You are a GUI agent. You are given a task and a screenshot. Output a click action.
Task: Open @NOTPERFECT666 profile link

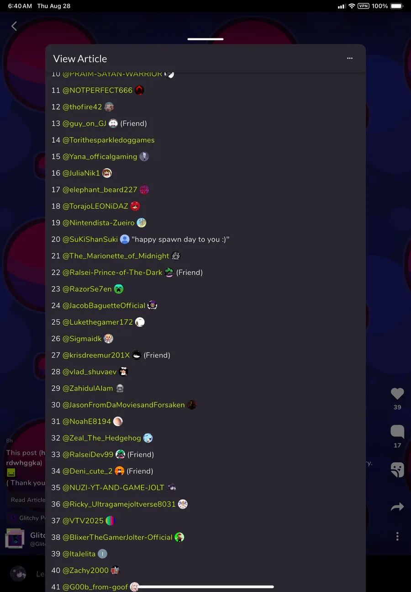point(97,90)
